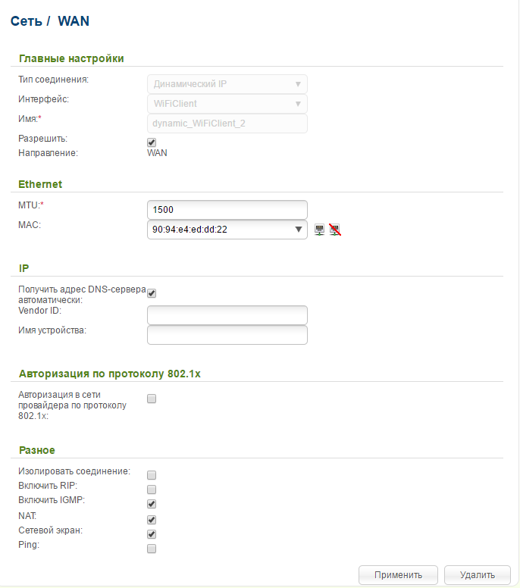Expand the Интерфейс dropdown
This screenshot has height=588, width=520.
point(227,103)
